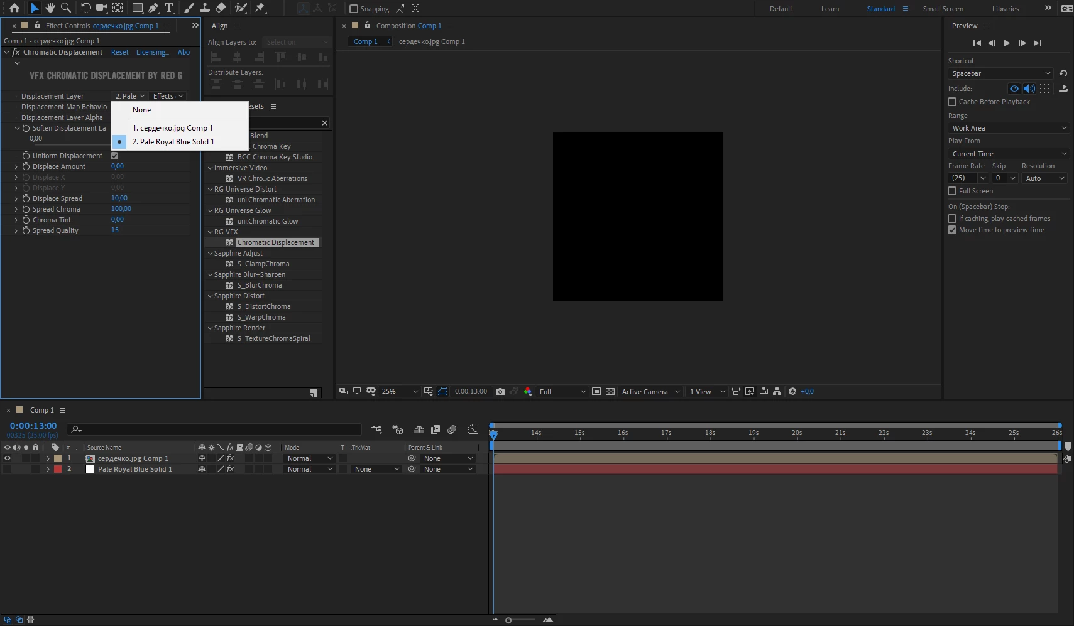Screen dimensions: 1074x626
Task: Open the composition flowchart icon
Action: (x=777, y=391)
